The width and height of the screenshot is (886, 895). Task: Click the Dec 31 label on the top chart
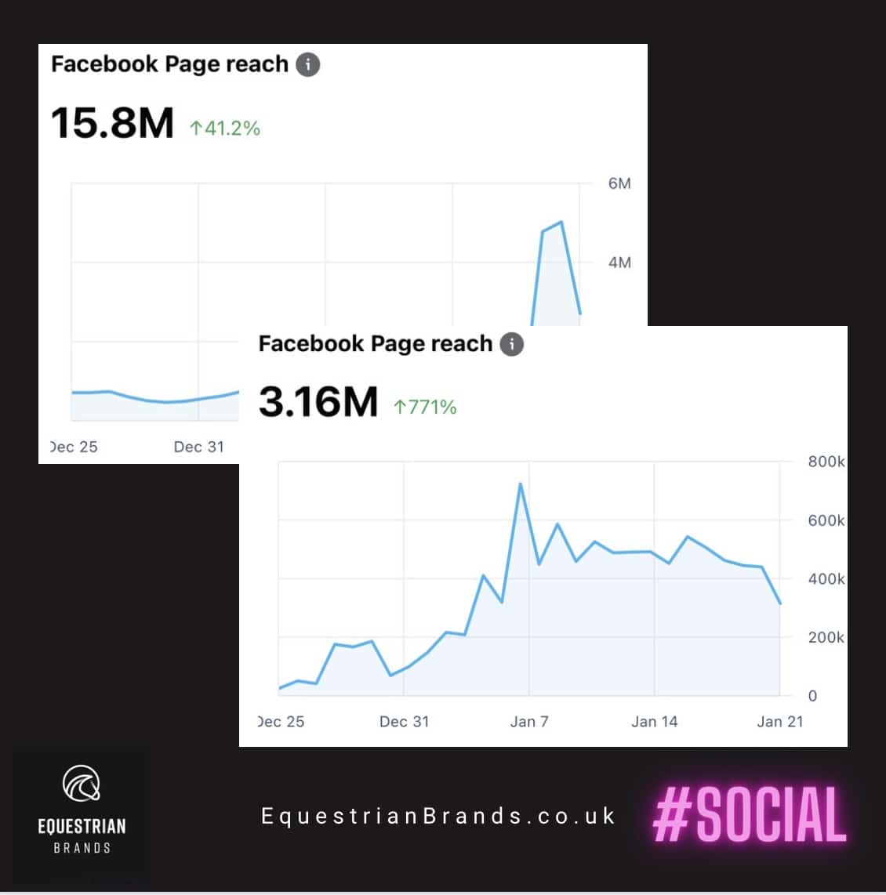point(198,447)
